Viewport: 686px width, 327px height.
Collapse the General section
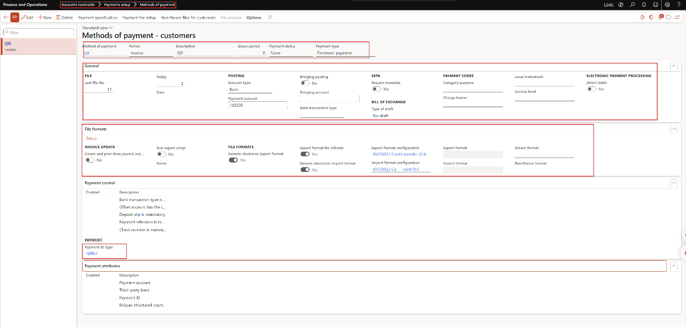click(x=673, y=66)
